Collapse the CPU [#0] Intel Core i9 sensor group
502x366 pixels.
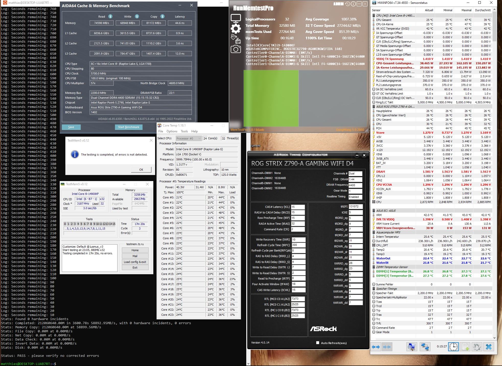[x=374, y=16]
